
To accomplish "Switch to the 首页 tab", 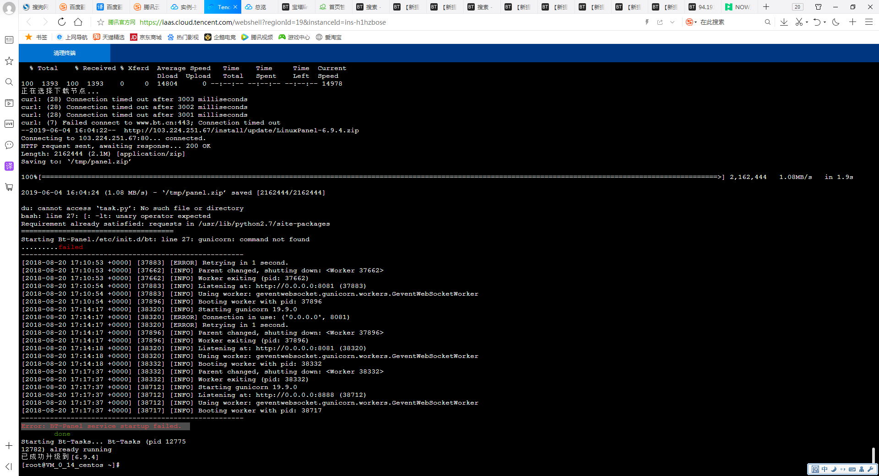I will tap(333, 7).
